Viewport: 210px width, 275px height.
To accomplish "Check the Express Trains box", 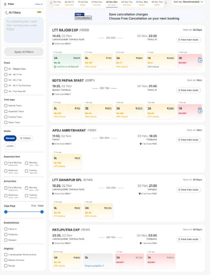I will pos(6,117).
